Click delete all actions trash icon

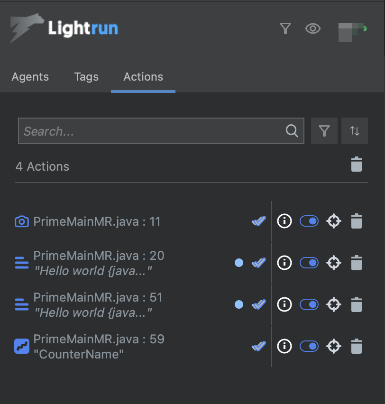[356, 164]
